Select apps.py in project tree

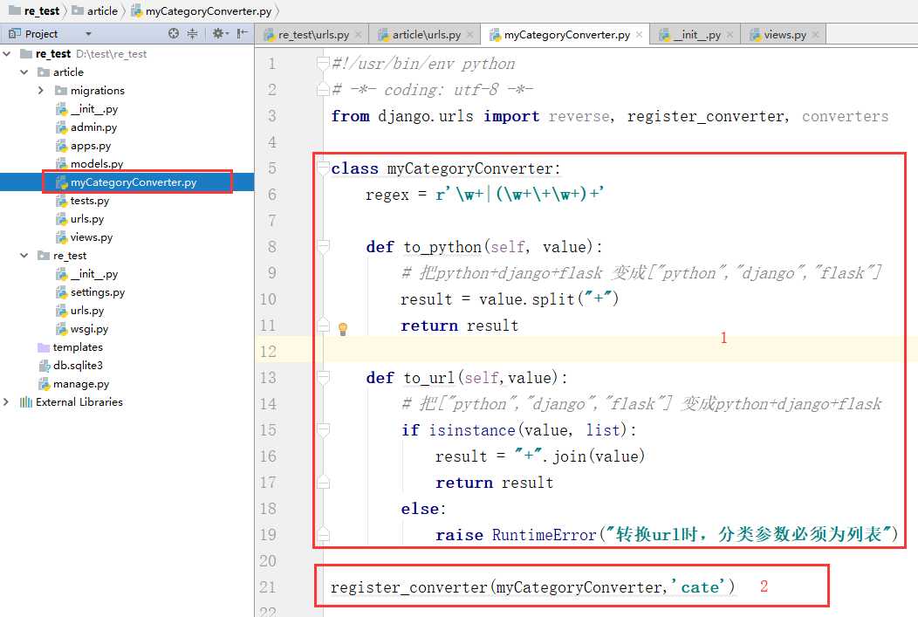(x=84, y=145)
